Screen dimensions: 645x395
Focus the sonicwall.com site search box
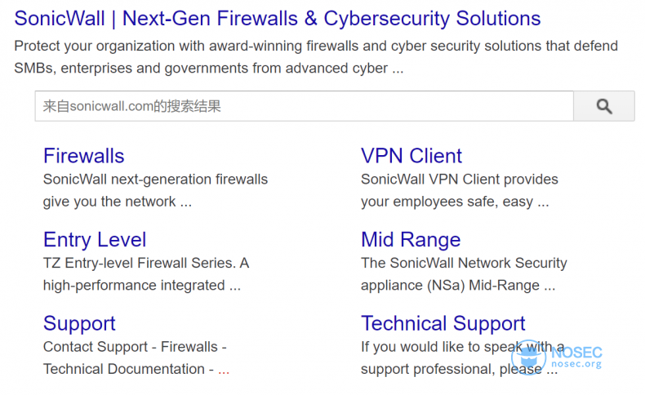304,106
